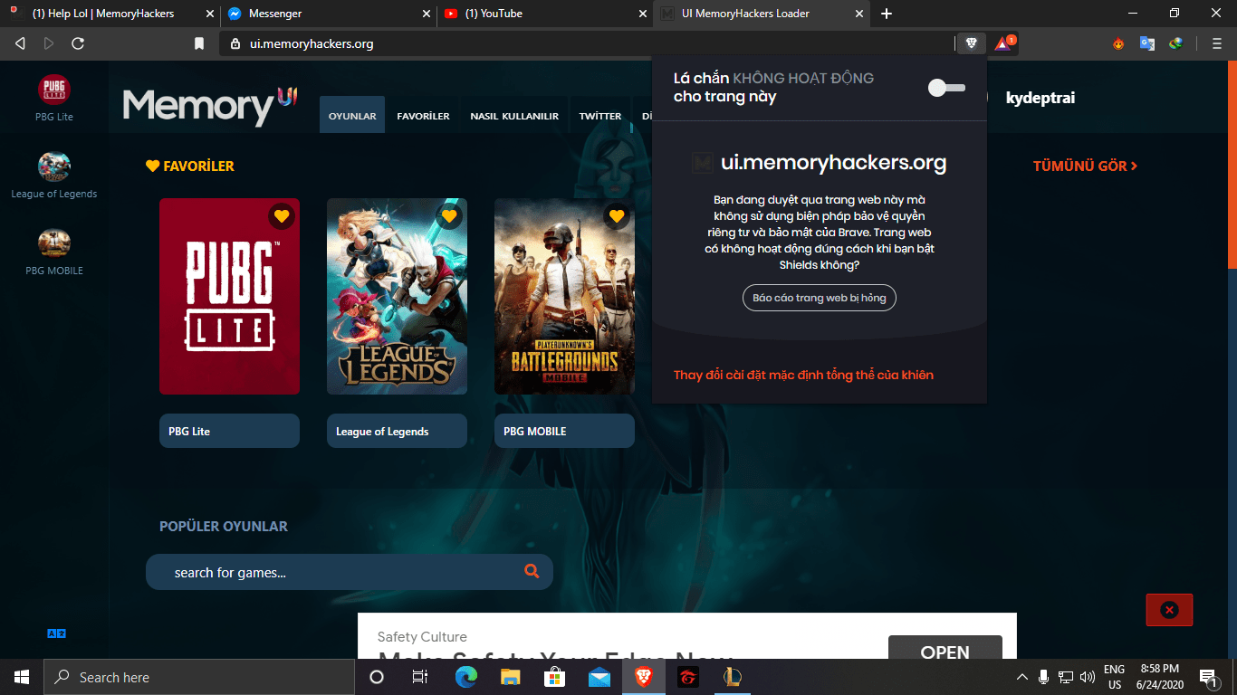Open the Windows Start menu
Screen dimensions: 1237x695
(x=22, y=677)
